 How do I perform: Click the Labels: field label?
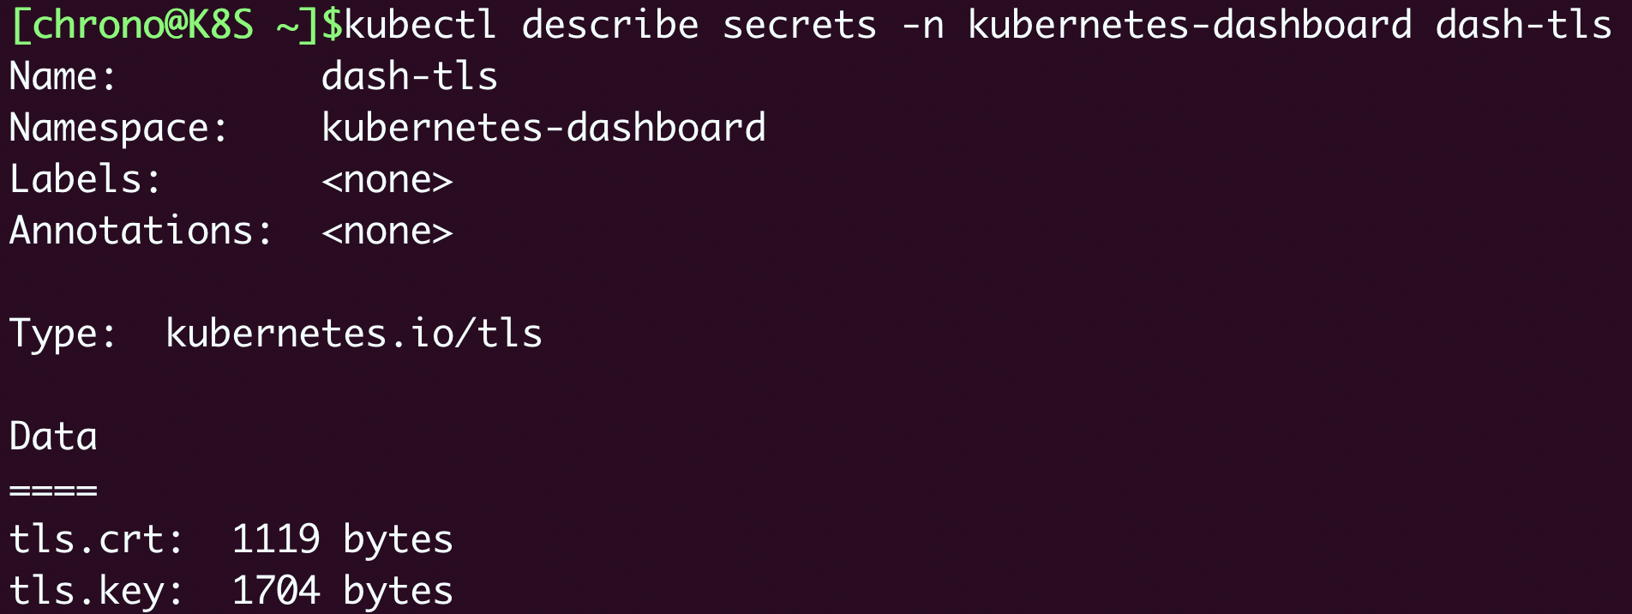pos(85,179)
